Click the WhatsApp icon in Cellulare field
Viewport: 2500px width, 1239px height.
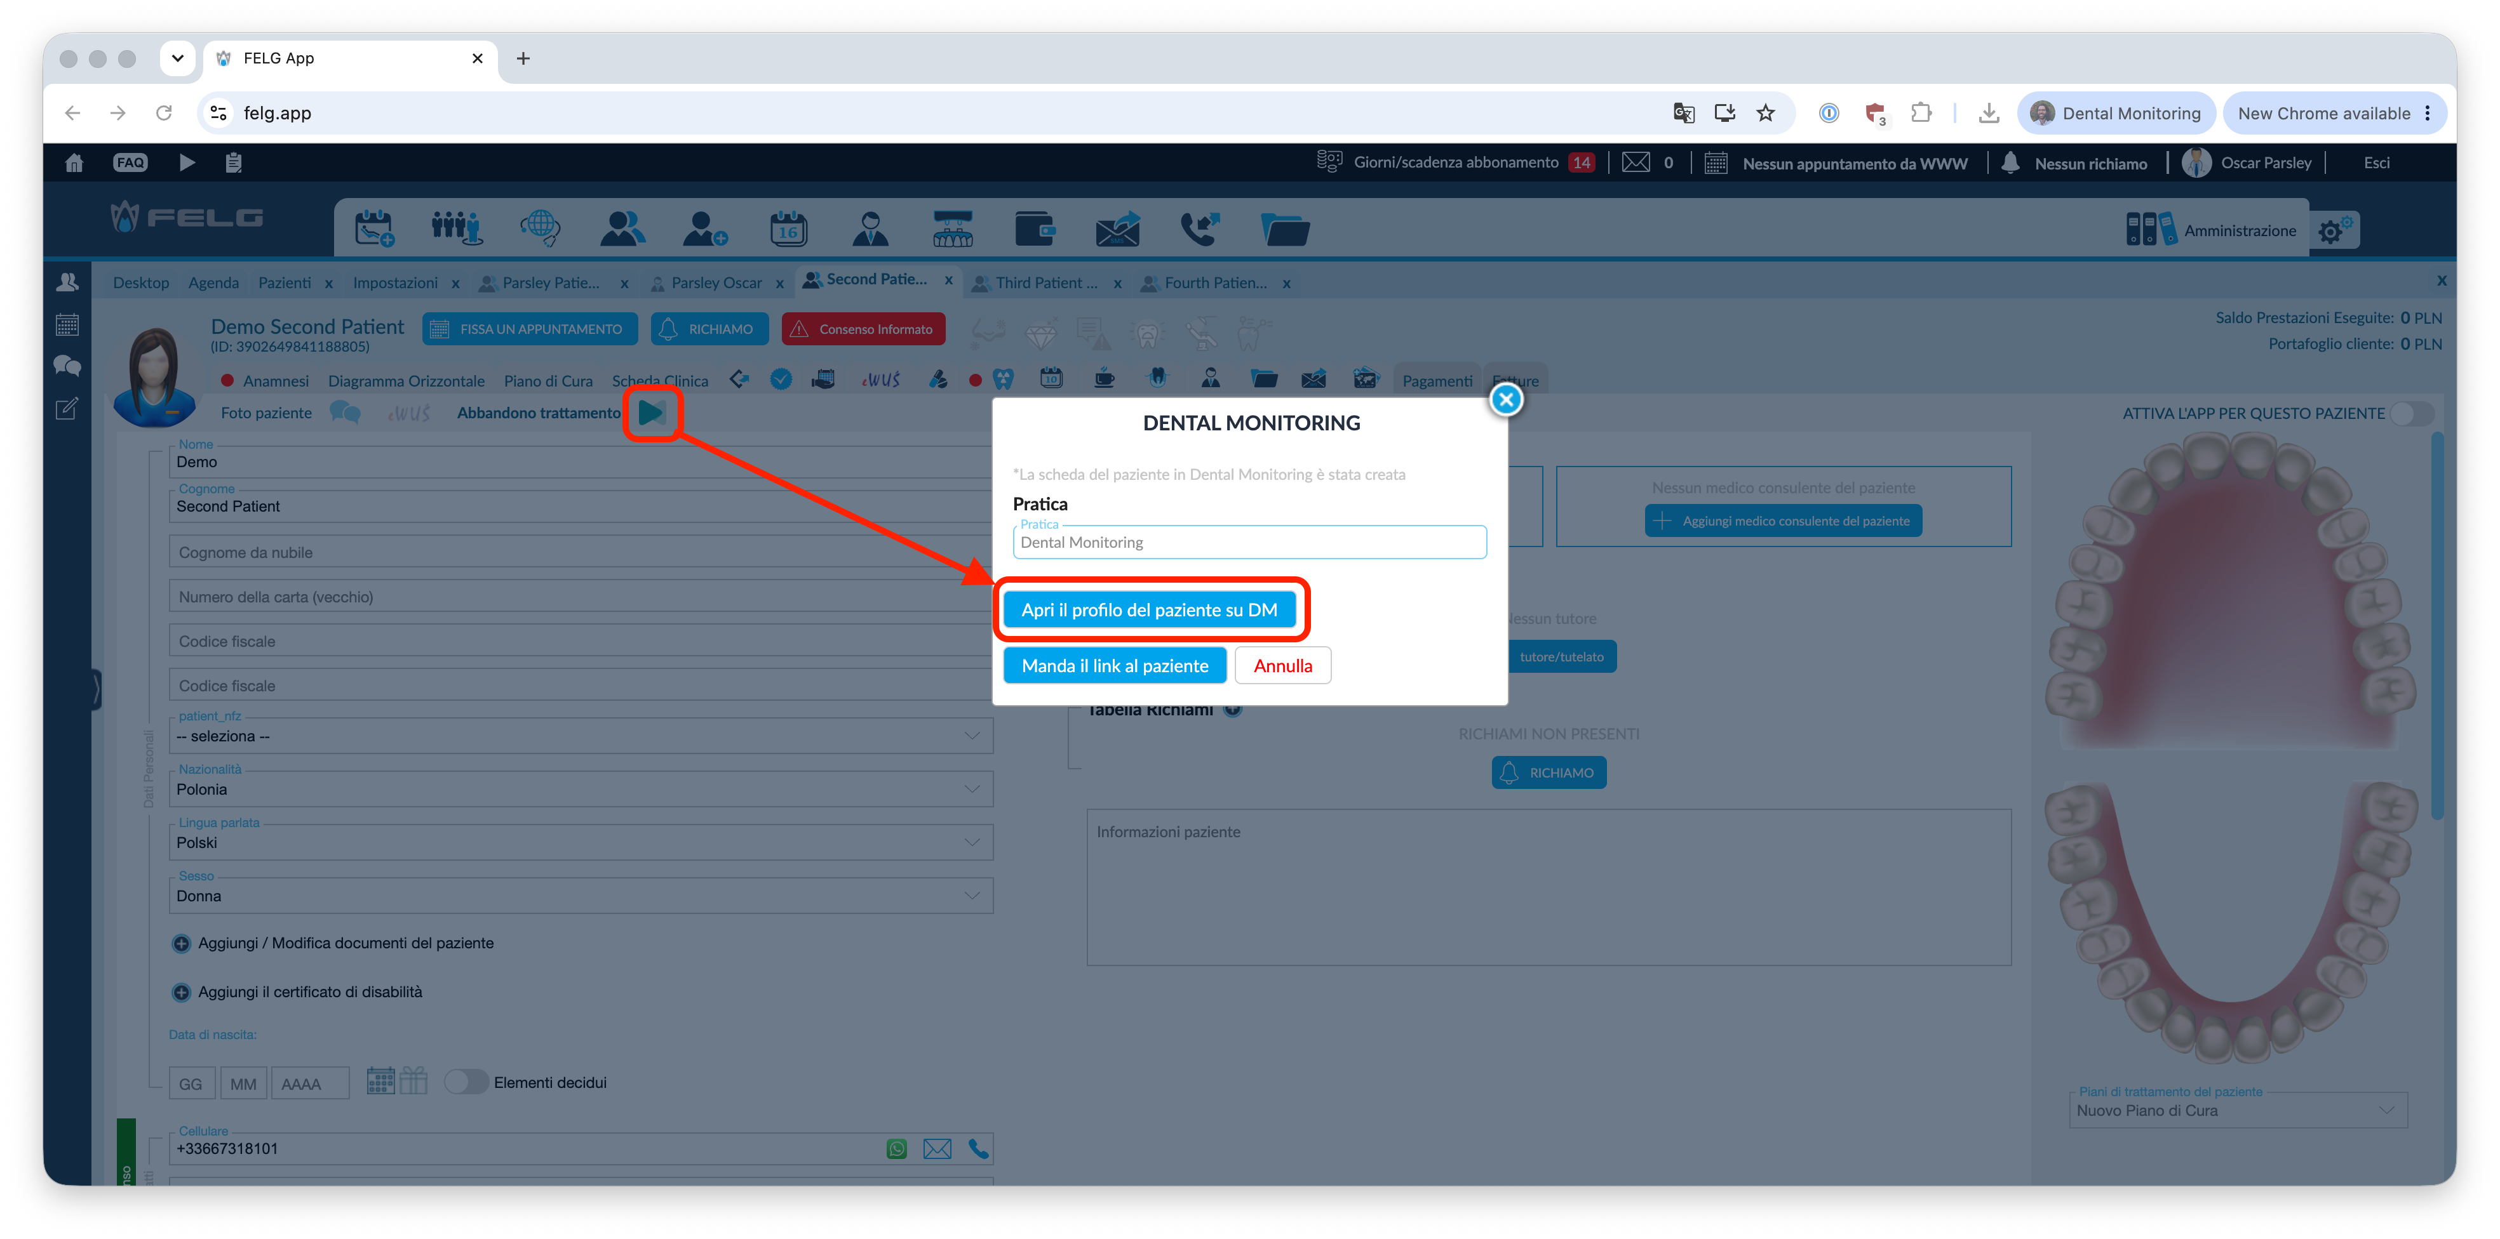click(897, 1149)
